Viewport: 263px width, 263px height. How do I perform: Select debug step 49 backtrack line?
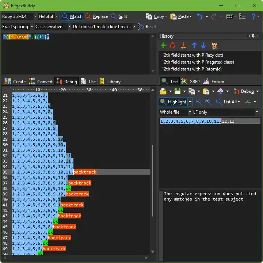[x=80, y=249]
